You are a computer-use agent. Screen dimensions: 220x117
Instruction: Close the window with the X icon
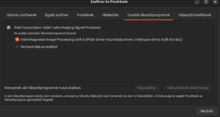(x=215, y=2)
